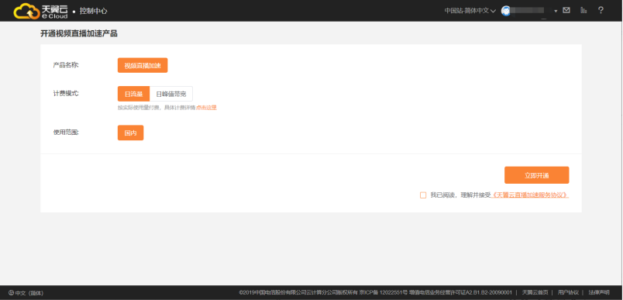
Task: Switch language via 中文（简体）footer item
Action: [x=26, y=293]
